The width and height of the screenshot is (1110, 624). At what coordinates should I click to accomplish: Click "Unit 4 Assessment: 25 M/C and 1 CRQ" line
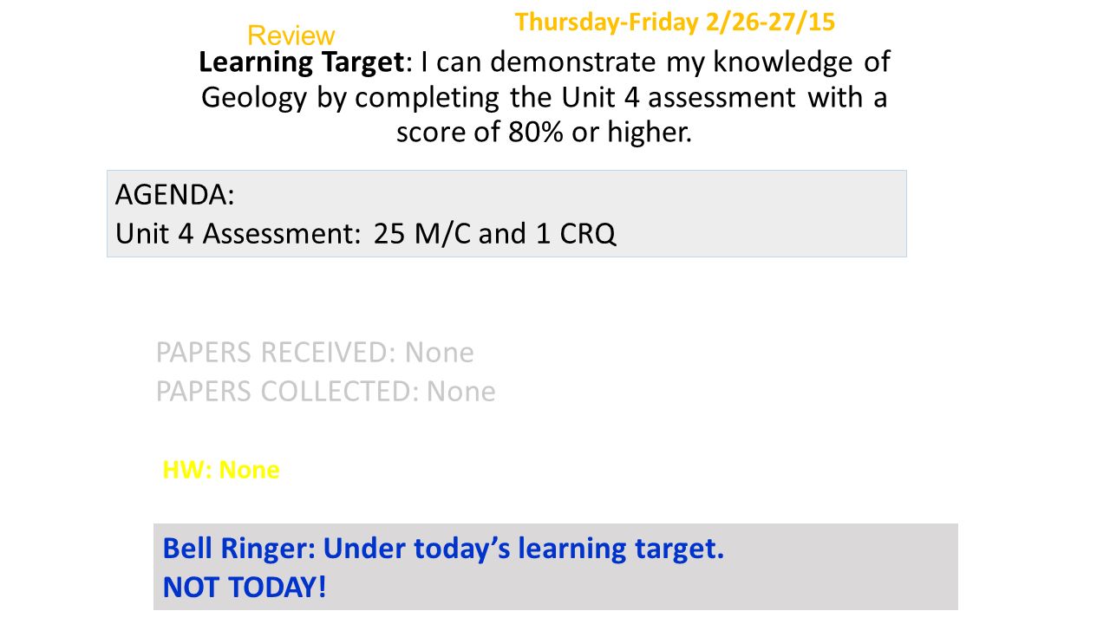pyautogui.click(x=366, y=234)
